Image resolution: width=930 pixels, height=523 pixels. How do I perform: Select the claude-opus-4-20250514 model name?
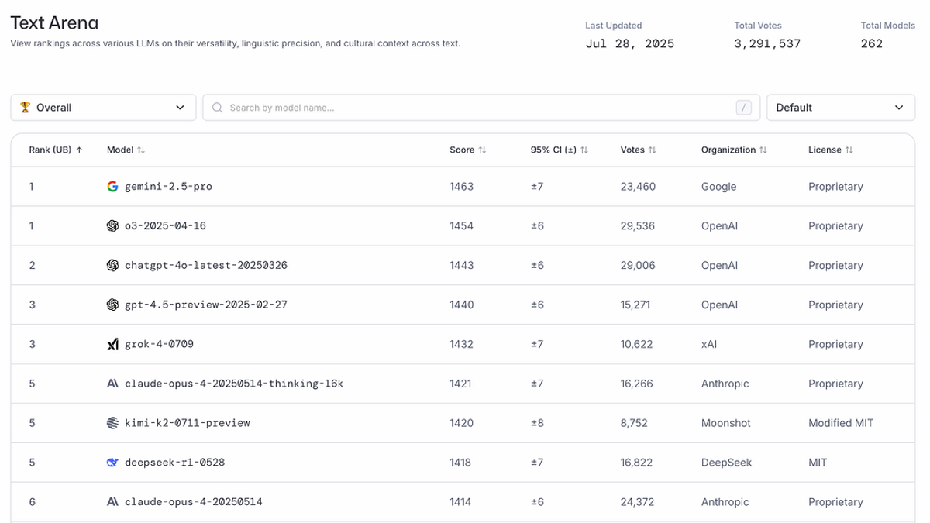point(194,502)
